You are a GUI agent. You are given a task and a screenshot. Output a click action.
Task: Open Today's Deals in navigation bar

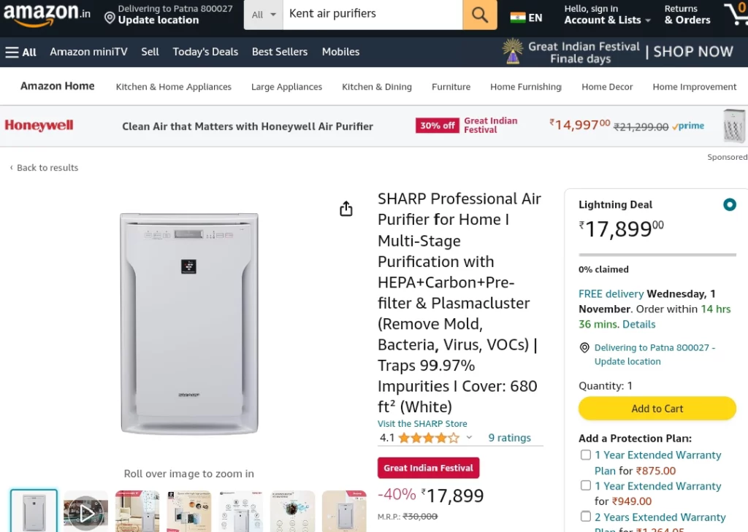205,52
